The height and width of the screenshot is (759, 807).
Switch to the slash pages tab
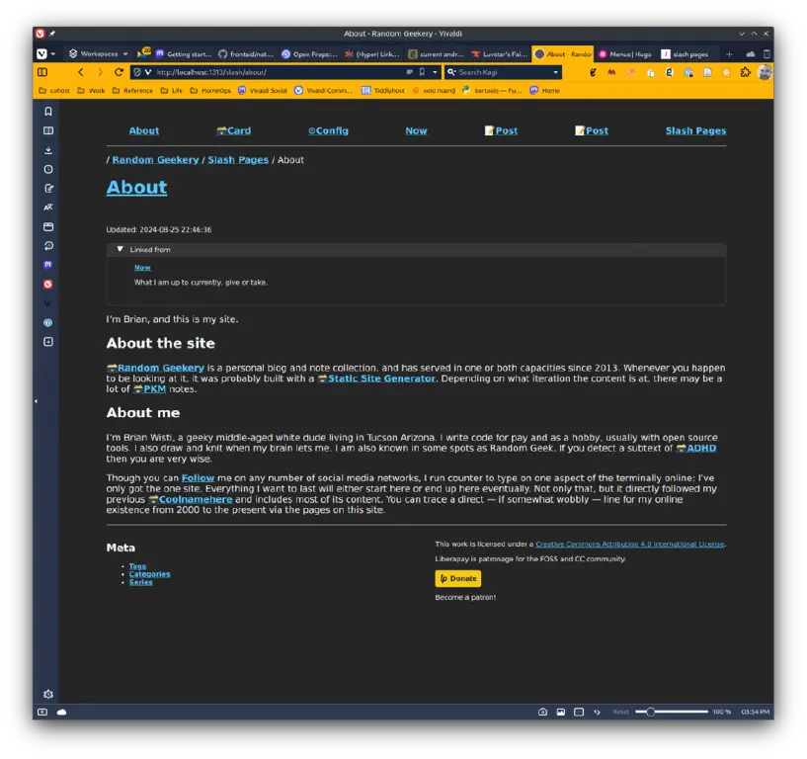pos(686,54)
